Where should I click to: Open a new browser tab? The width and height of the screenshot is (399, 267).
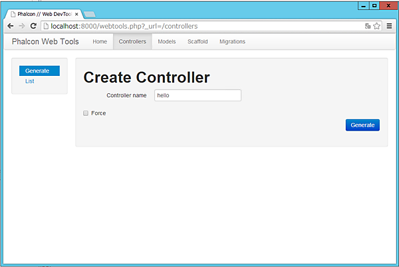(x=90, y=14)
